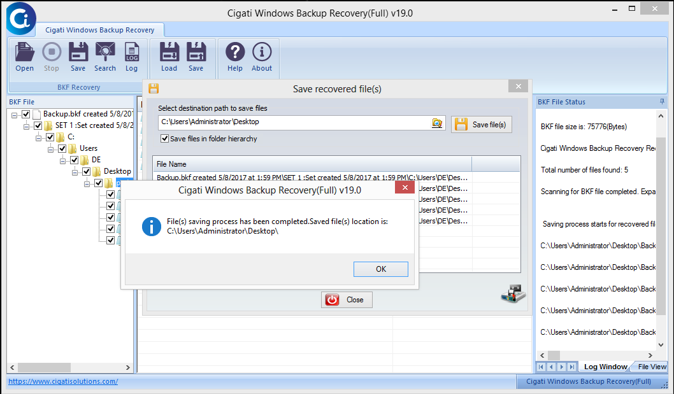
Task: Click the Close button in Save dialog
Action: pos(347,299)
